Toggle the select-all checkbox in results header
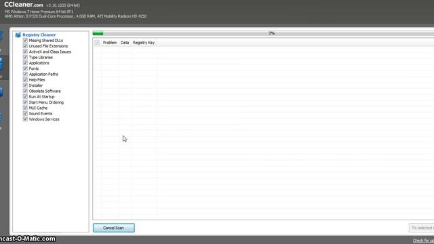Screen dimensions: 434x244 pos(97,43)
